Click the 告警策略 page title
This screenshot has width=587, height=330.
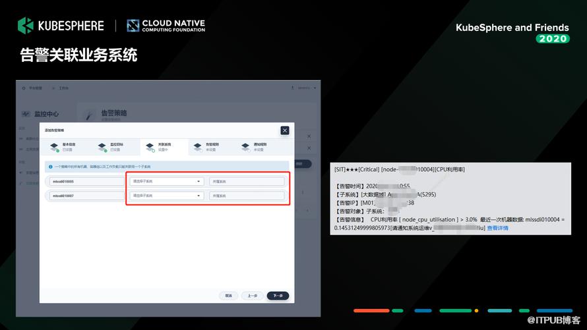(114, 113)
